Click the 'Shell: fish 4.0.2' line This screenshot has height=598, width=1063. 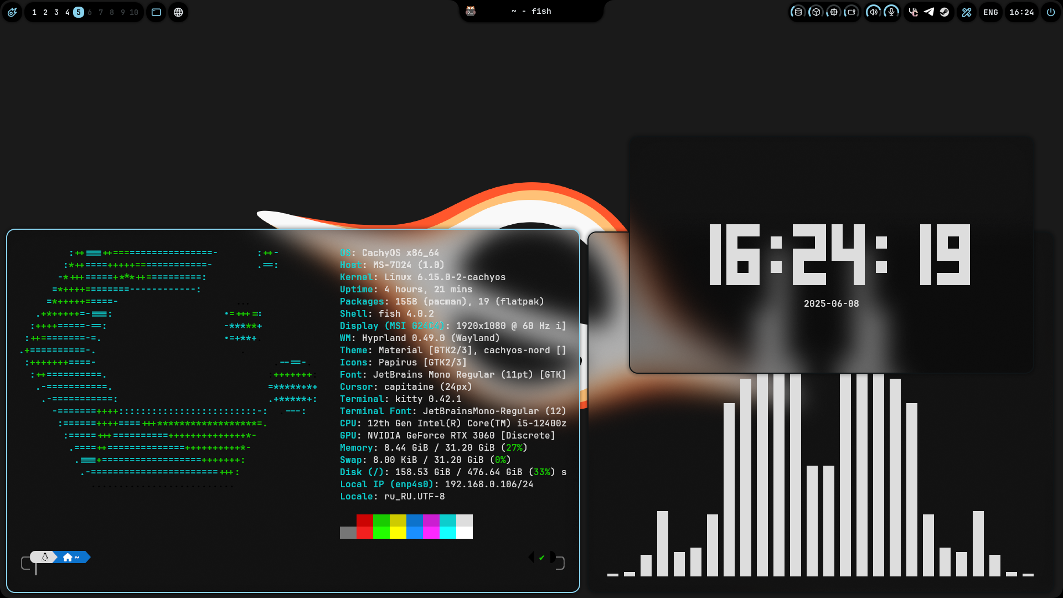coord(386,314)
